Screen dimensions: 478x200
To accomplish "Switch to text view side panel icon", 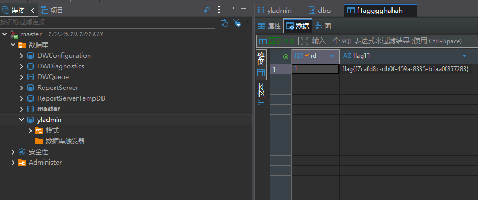I will (261, 95).
